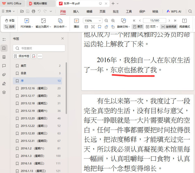The height and width of the screenshot is (173, 195).
Task: Delete bookmark icon with red X
Action: point(34,56)
